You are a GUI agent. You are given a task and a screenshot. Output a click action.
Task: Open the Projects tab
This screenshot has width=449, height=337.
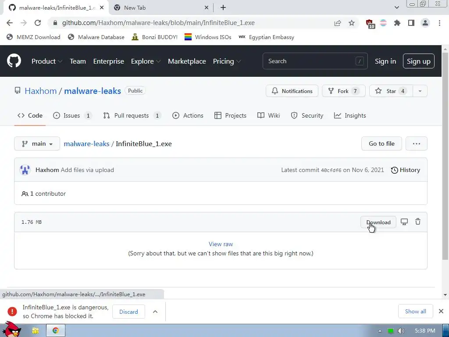(230, 115)
